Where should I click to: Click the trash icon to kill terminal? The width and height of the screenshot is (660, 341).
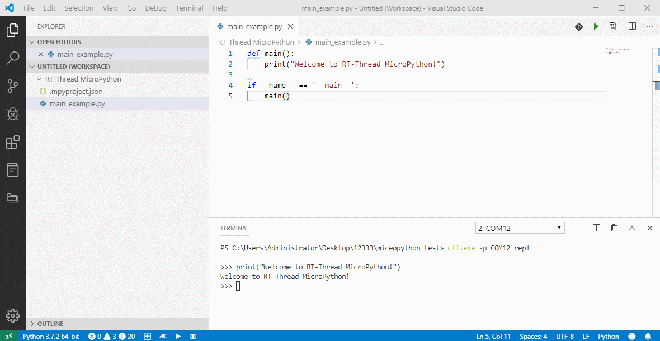614,228
